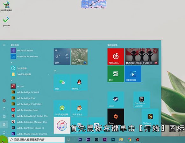Click the # letter group header
The image size is (185, 143).
(11, 63)
